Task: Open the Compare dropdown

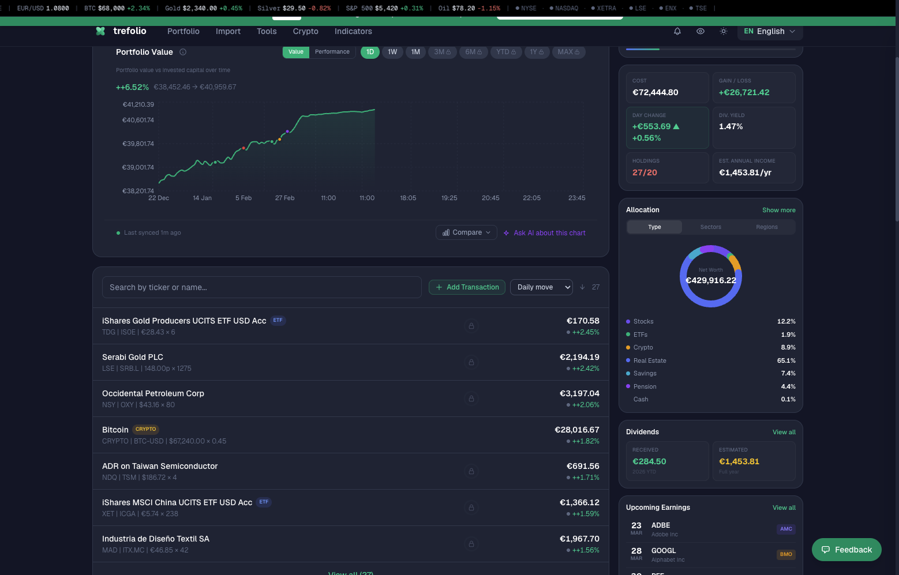Action: [466, 232]
